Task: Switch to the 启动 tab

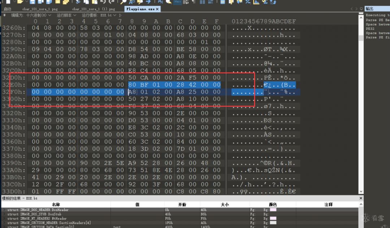Action: coord(7,9)
